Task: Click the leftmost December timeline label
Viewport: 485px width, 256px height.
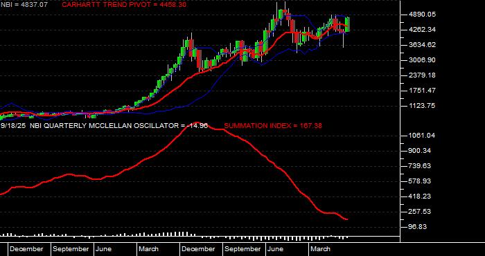Action: pos(26,249)
